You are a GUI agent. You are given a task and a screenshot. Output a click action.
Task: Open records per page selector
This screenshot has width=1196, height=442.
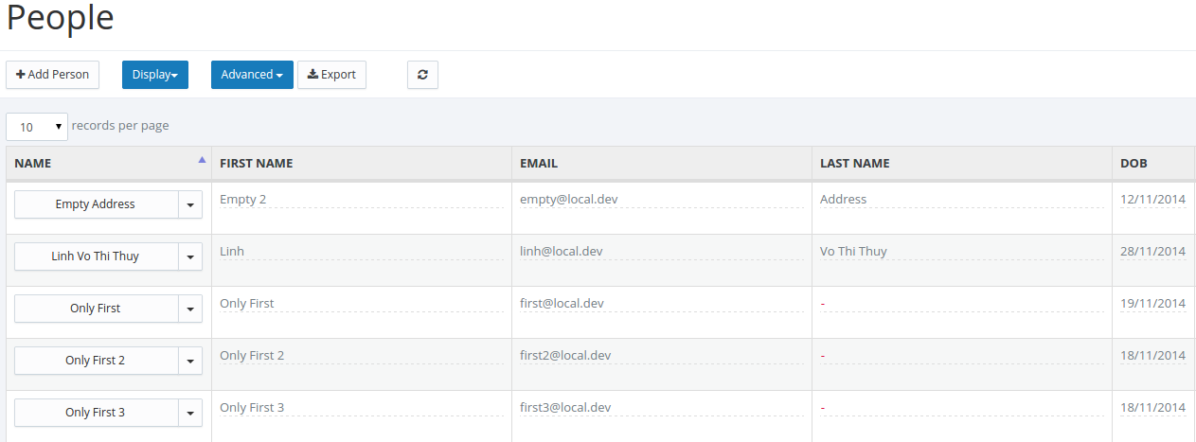37,127
